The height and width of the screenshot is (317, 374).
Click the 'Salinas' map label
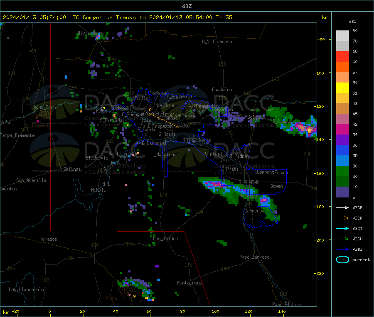click(72, 169)
